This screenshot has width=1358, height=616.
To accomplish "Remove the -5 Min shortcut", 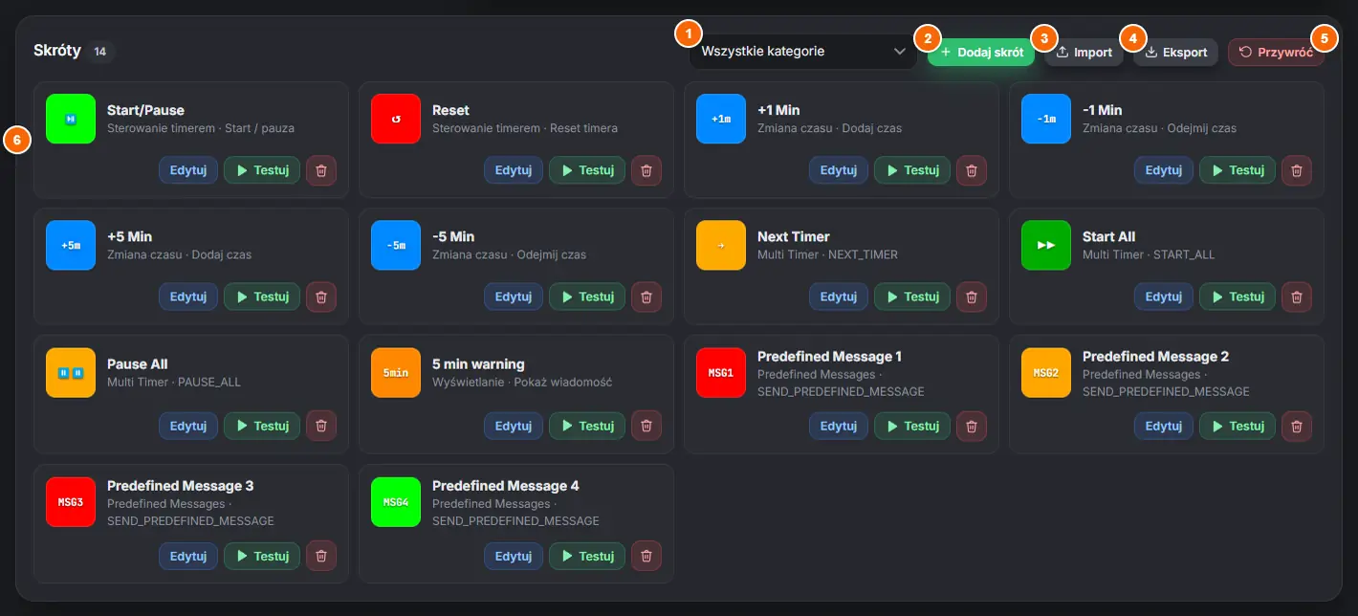I will (646, 297).
